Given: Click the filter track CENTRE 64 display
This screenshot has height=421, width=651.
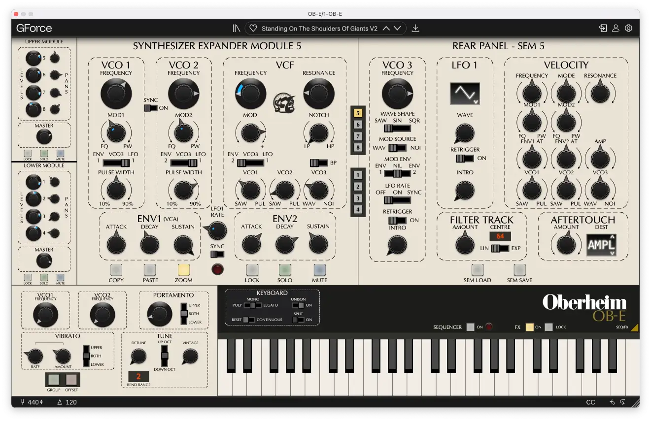Looking at the screenshot, I should click(x=500, y=236).
